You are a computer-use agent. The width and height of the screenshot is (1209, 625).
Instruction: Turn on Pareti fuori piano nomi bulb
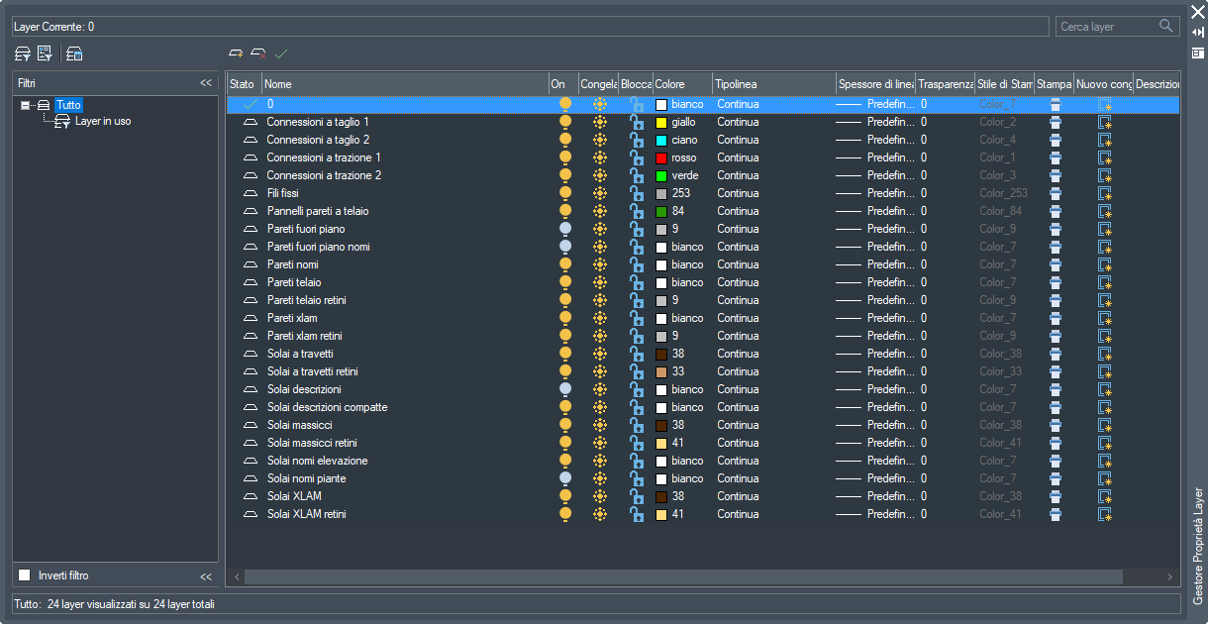coord(565,247)
